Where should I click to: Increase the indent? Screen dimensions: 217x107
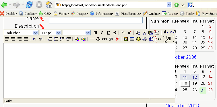pos(68,39)
